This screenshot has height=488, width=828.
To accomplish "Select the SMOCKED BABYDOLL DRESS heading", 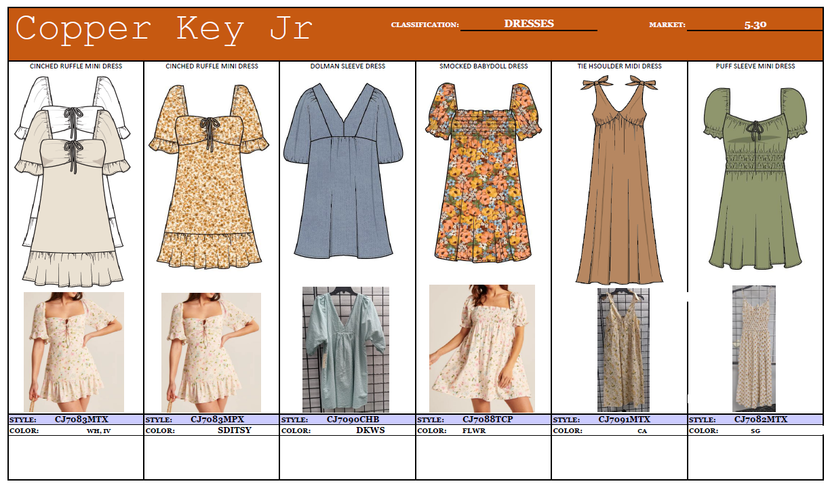I will point(484,66).
